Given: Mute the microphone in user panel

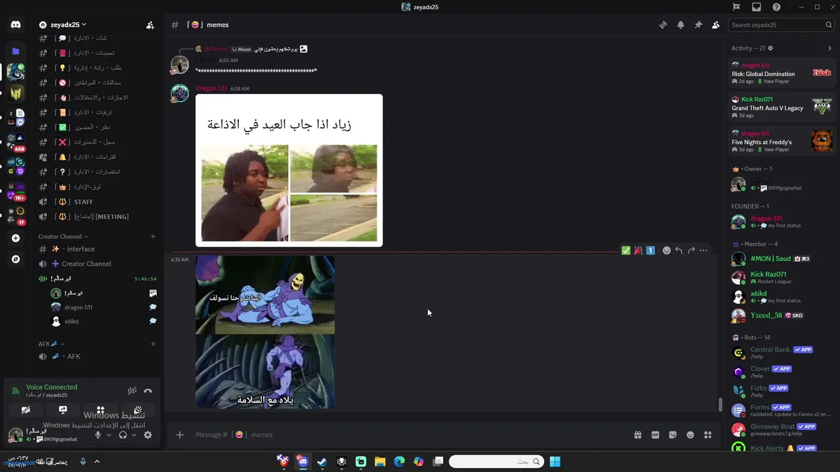Looking at the screenshot, I should (x=98, y=435).
